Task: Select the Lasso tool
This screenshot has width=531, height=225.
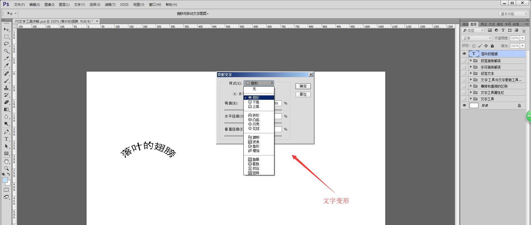Action: click(6, 44)
